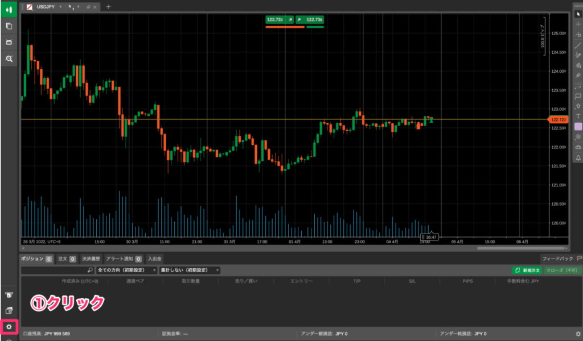Switch to the 決済履歴 tab
Screen dimensions: 583x341
pos(91,259)
